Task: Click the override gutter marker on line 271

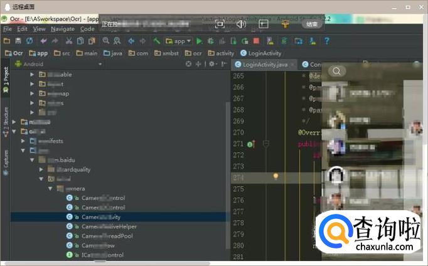Action: coord(250,144)
